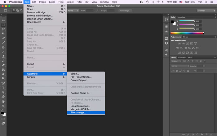Open the Essentials workspace dropdown

click(x=206, y=11)
